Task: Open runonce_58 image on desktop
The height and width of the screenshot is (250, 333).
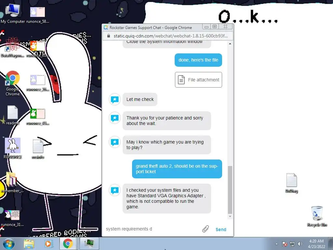Action: tap(38, 14)
